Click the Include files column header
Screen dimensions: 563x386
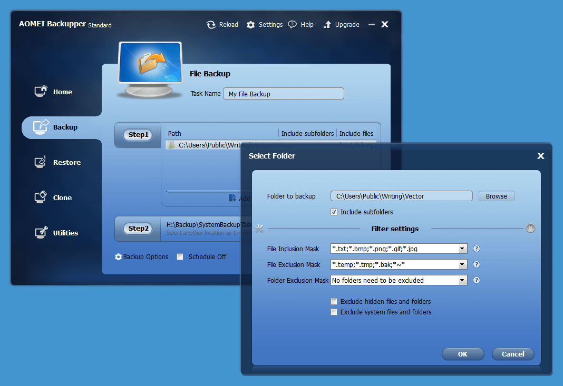coord(356,133)
